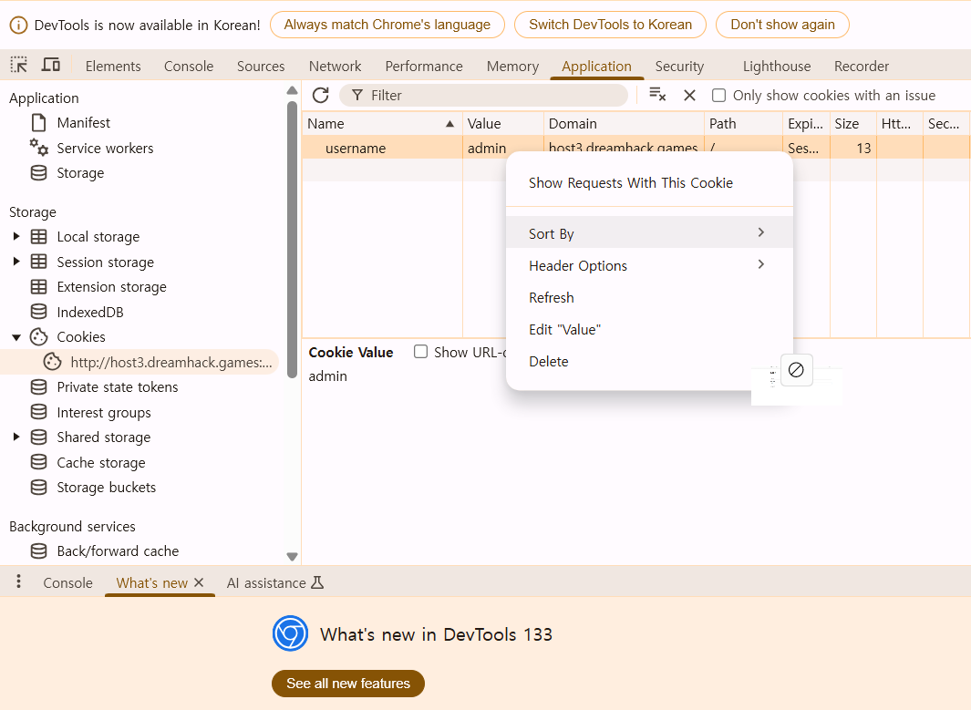Click the info icon in Korean notice
The width and height of the screenshot is (971, 710).
pyautogui.click(x=18, y=26)
